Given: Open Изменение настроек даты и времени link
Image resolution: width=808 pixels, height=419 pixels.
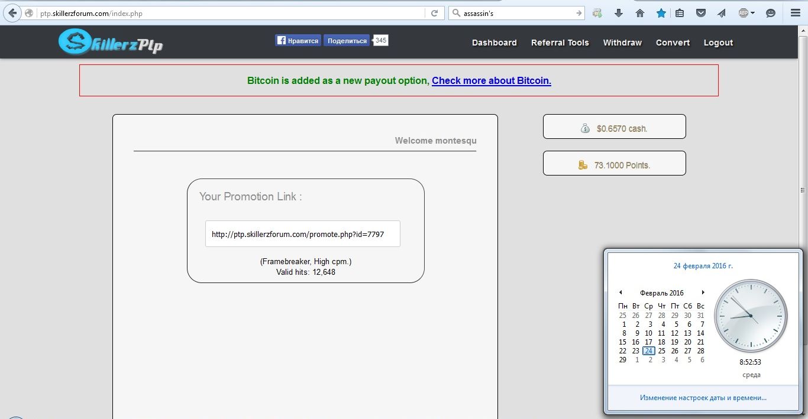Looking at the screenshot, I should (x=703, y=398).
